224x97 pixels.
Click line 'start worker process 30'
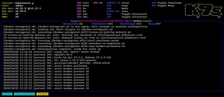click(x=46, y=72)
